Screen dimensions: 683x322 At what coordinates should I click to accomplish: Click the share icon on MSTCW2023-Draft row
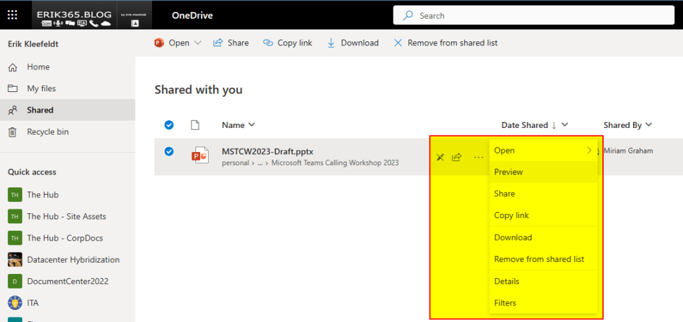pyautogui.click(x=457, y=158)
